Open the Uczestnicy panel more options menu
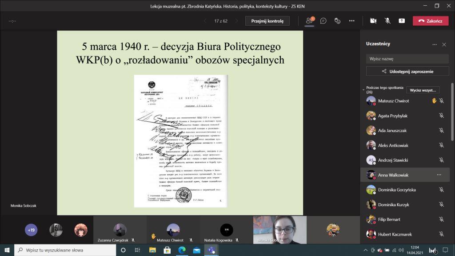The height and width of the screenshot is (256, 455). pyautogui.click(x=435, y=44)
